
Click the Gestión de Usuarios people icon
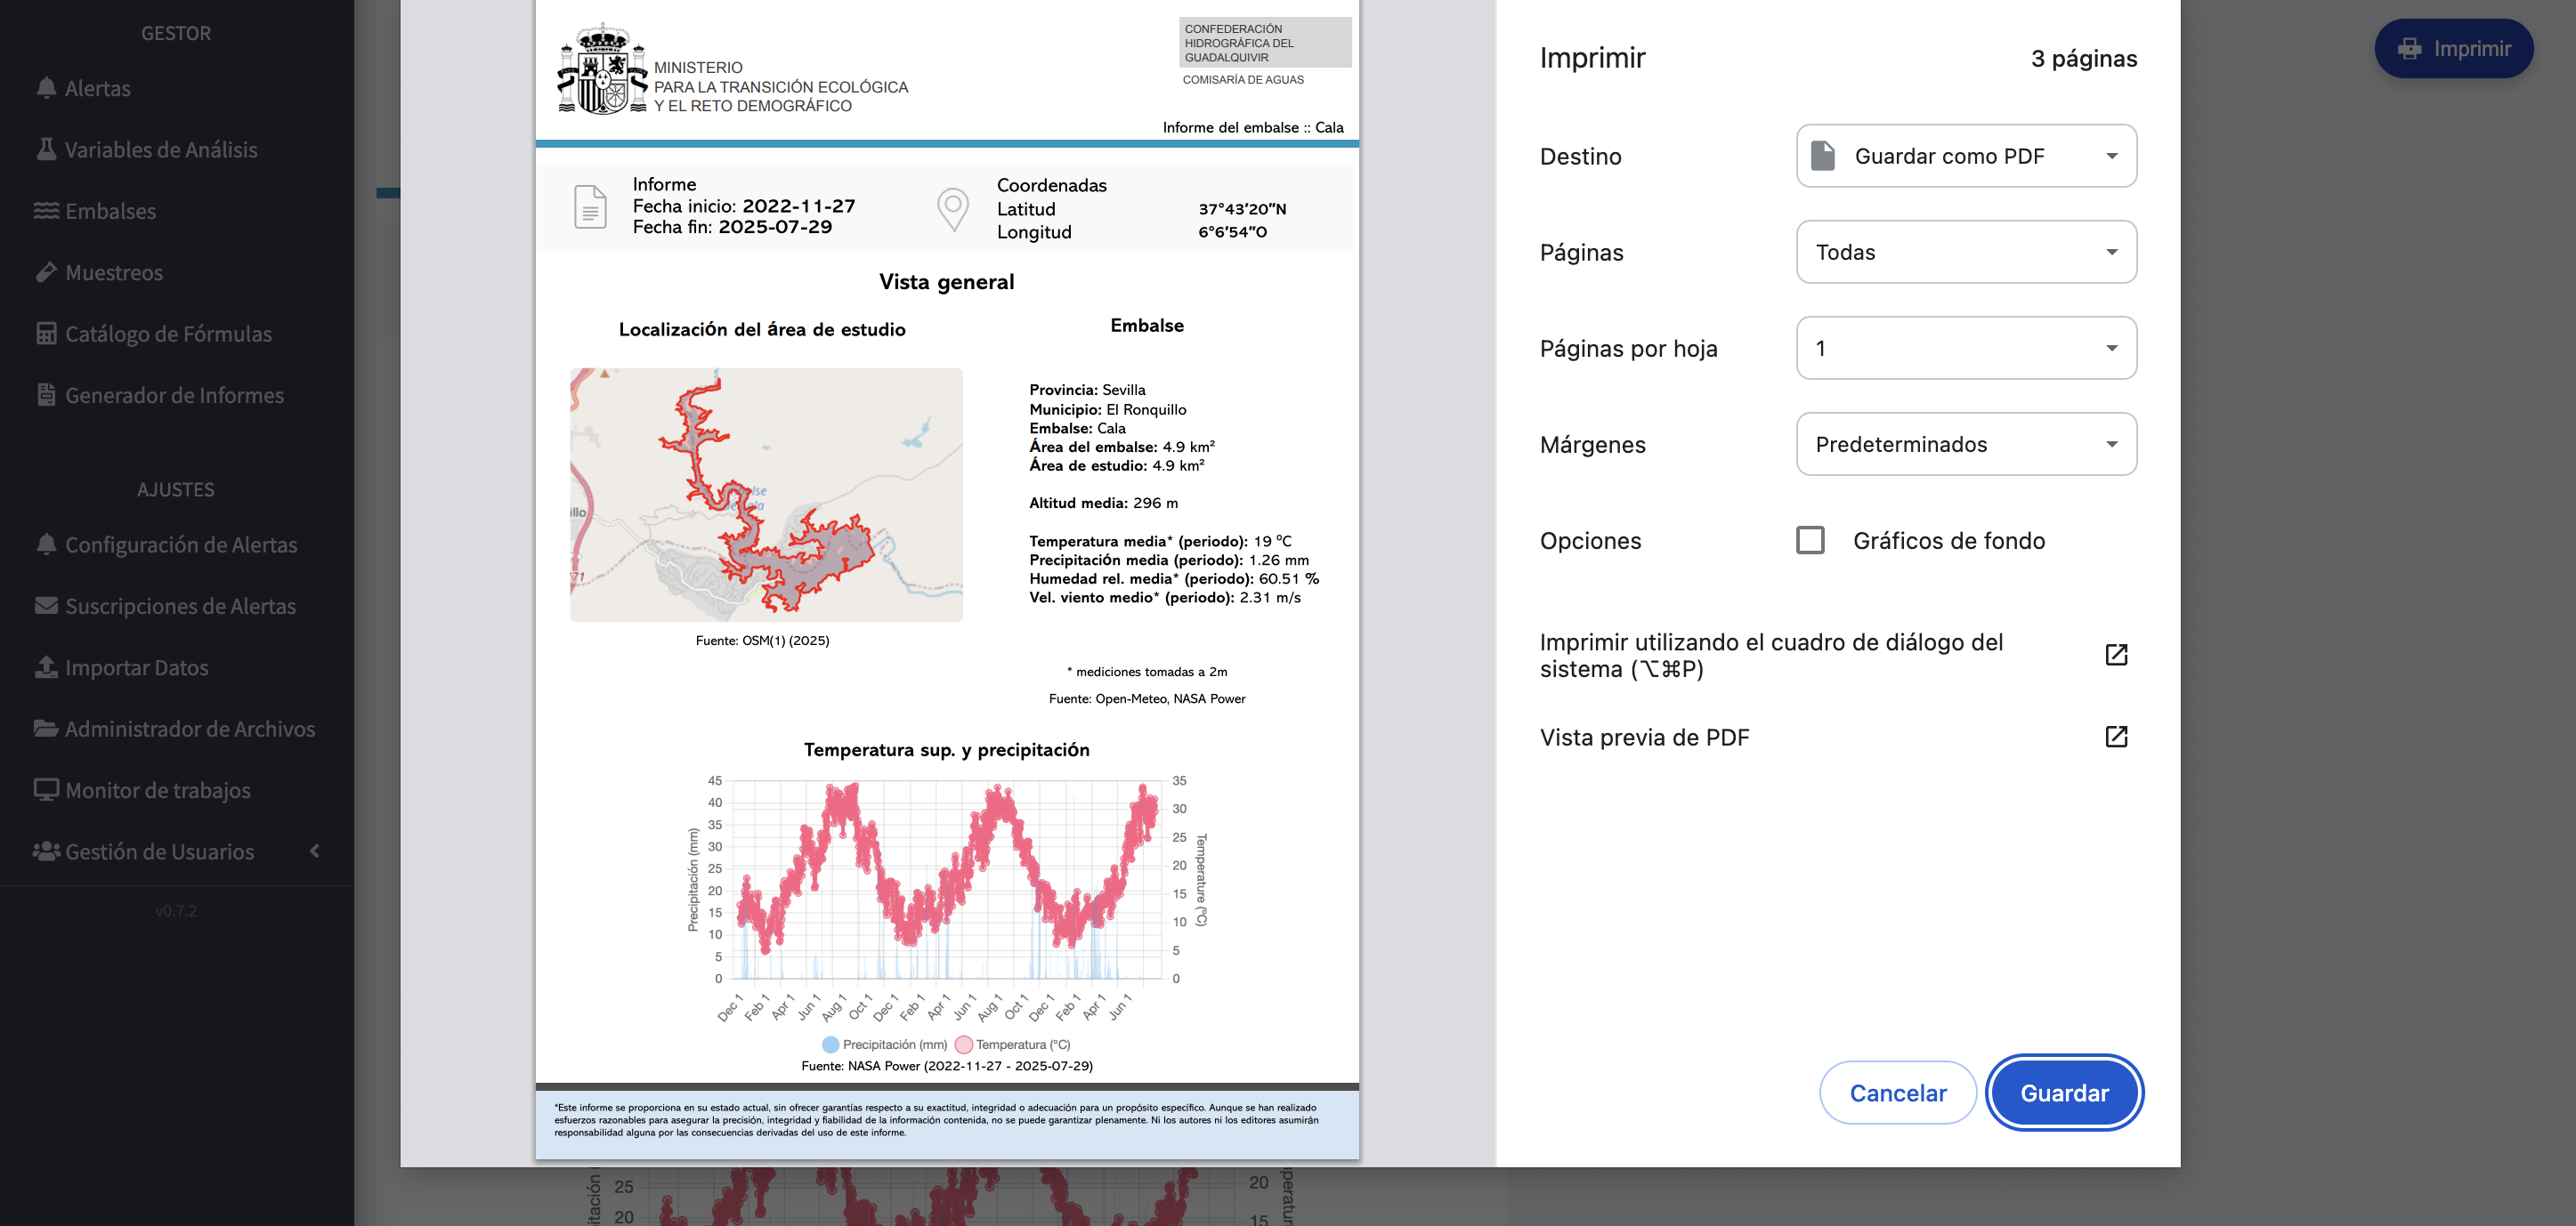(x=46, y=851)
